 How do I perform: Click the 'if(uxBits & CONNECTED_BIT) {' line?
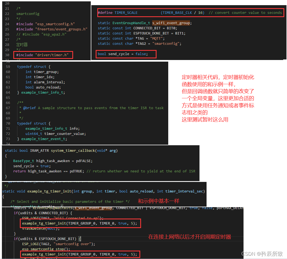pos(43,213)
